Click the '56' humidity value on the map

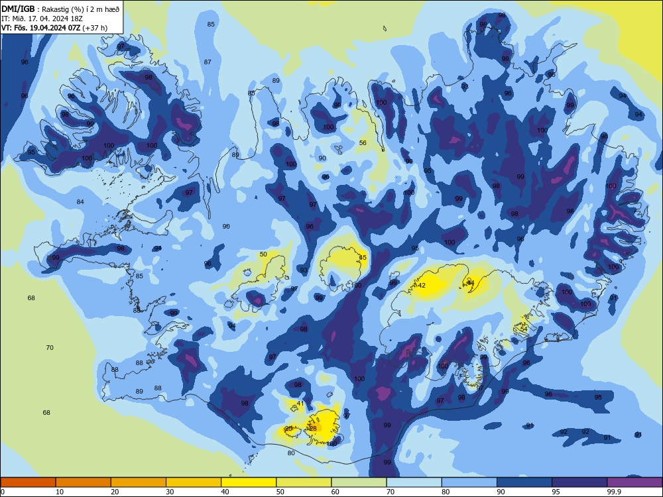click(363, 143)
